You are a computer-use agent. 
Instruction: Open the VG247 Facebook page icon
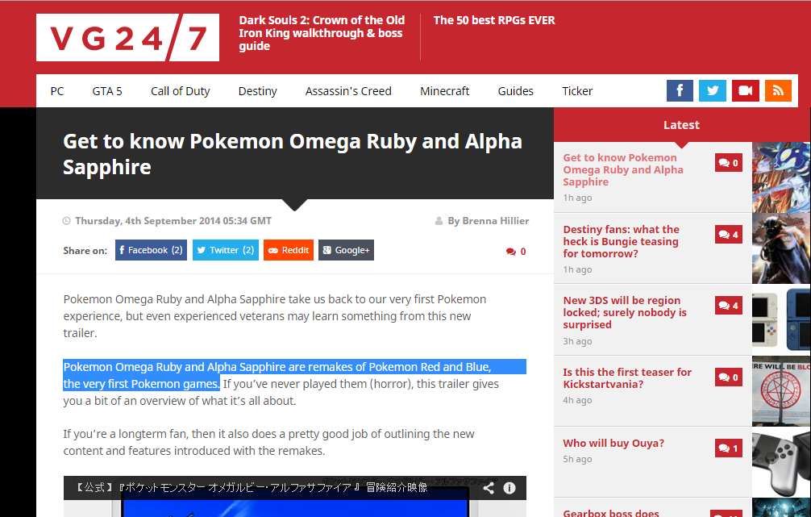pos(680,90)
